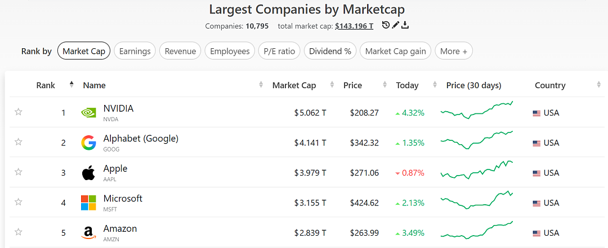
Task: Toggle the favorite star for Amazon
Action: pos(18,232)
